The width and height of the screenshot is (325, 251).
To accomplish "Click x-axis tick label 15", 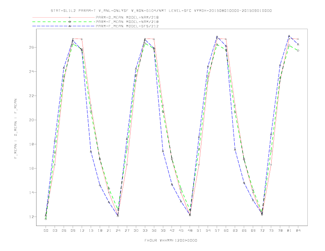I will (x=91, y=230).
